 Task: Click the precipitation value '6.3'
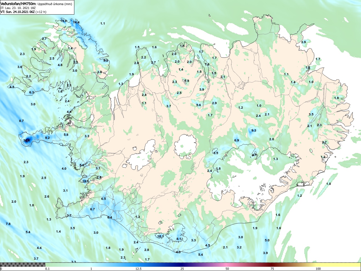[x=32, y=92]
